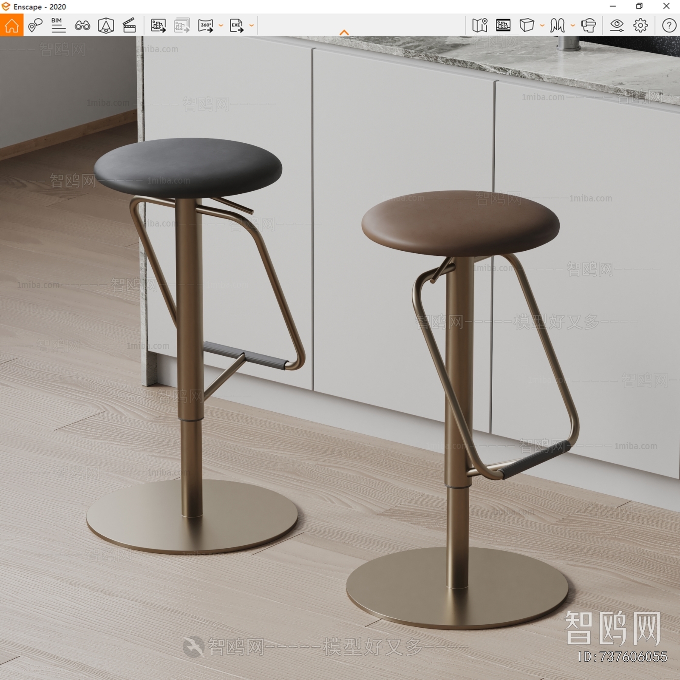Open the Asset Library icon

(x=503, y=25)
